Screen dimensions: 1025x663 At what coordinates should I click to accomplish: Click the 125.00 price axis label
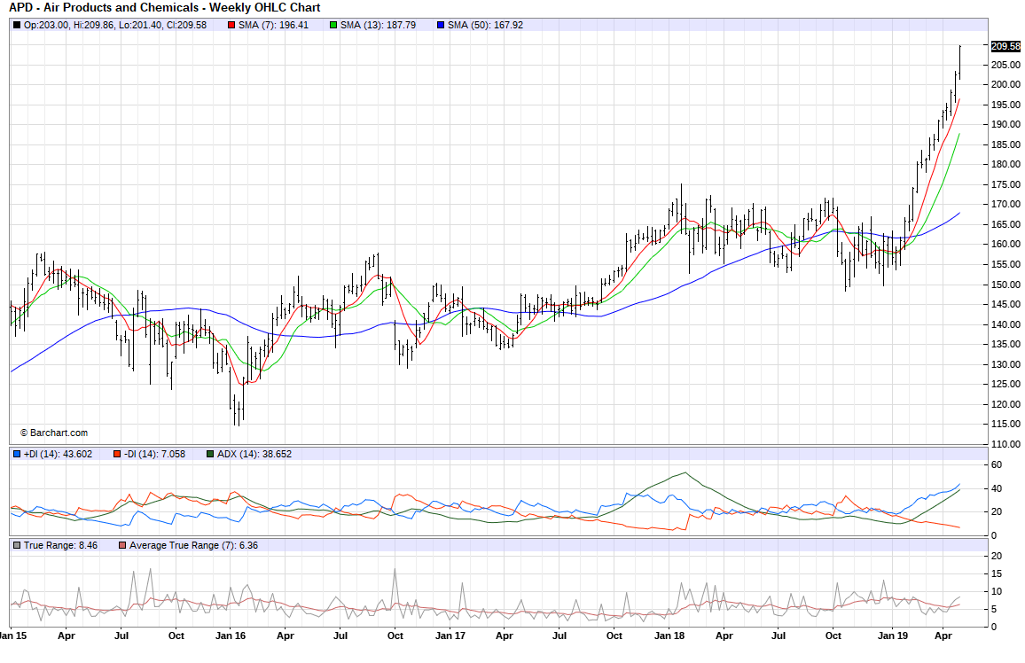[x=1005, y=384]
